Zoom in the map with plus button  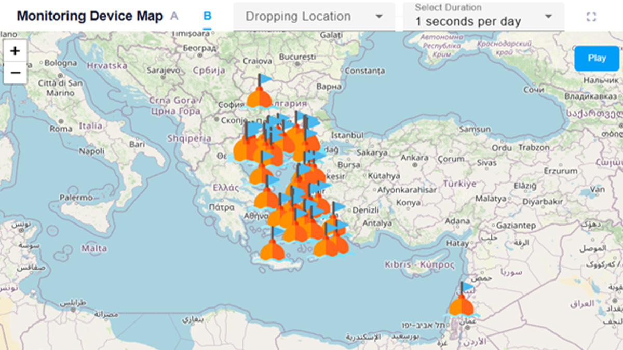point(16,51)
